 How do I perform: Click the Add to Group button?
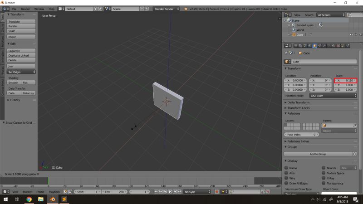coord(318,154)
